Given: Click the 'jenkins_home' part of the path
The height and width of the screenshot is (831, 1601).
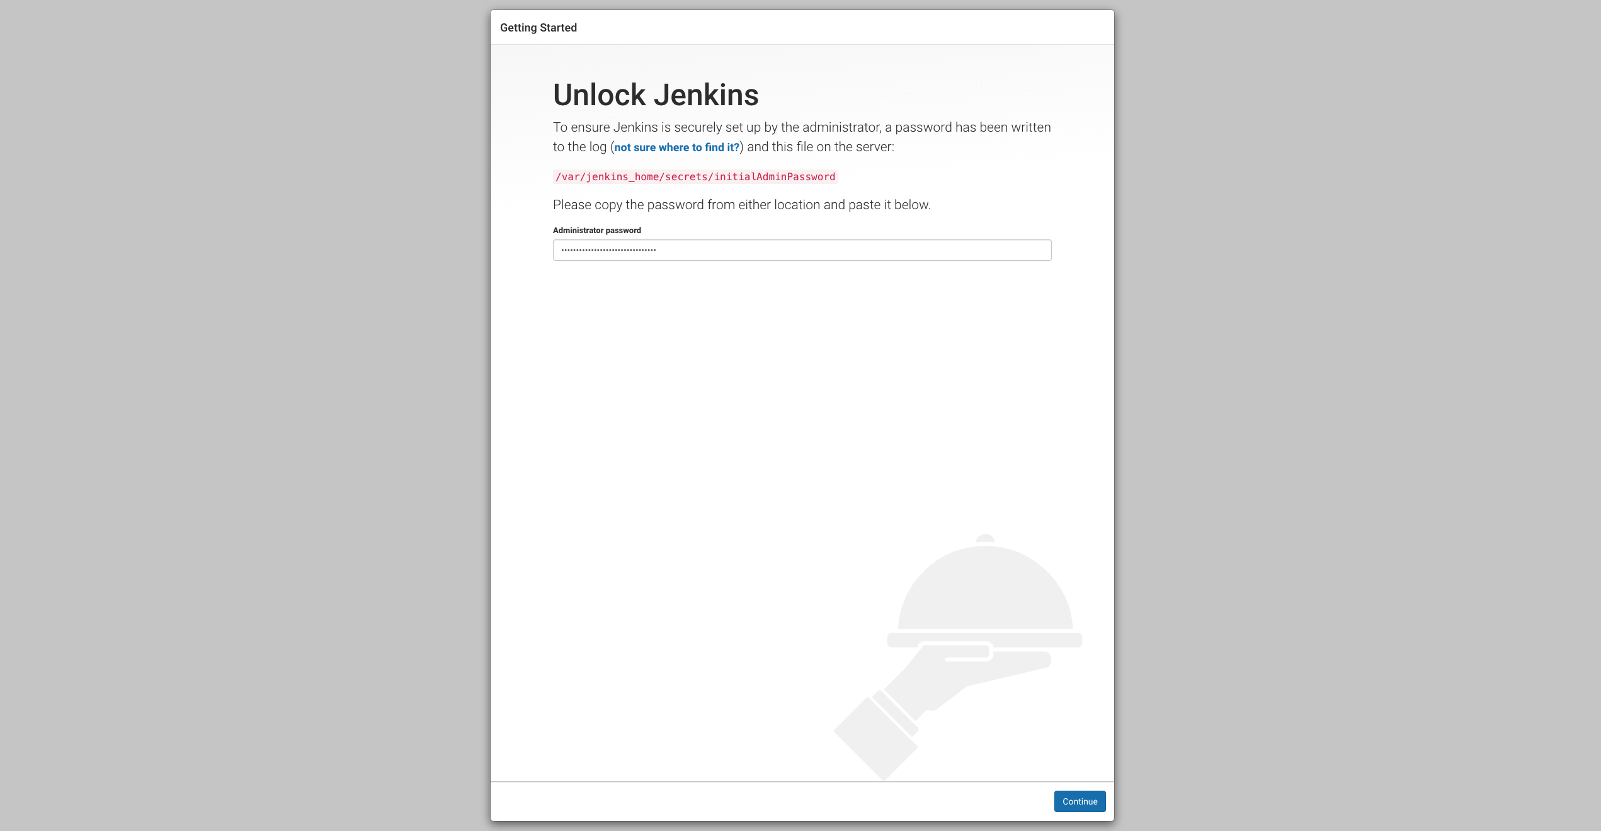Looking at the screenshot, I should click(x=622, y=177).
